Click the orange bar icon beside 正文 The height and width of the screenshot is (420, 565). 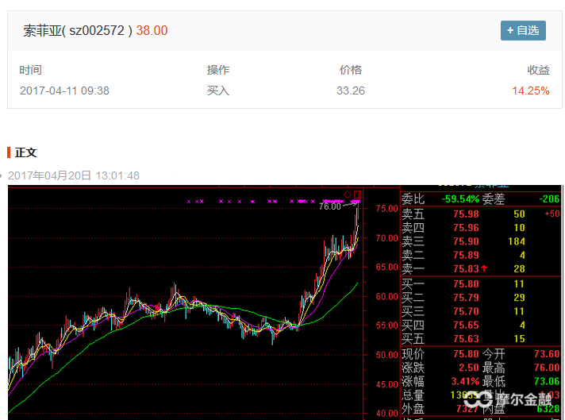pos(9,152)
